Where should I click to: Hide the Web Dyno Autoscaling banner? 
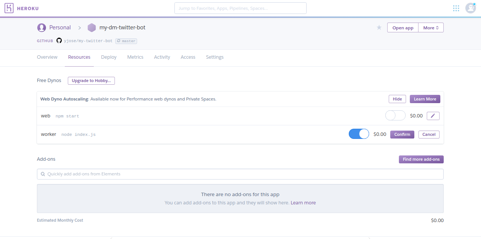pos(397,99)
